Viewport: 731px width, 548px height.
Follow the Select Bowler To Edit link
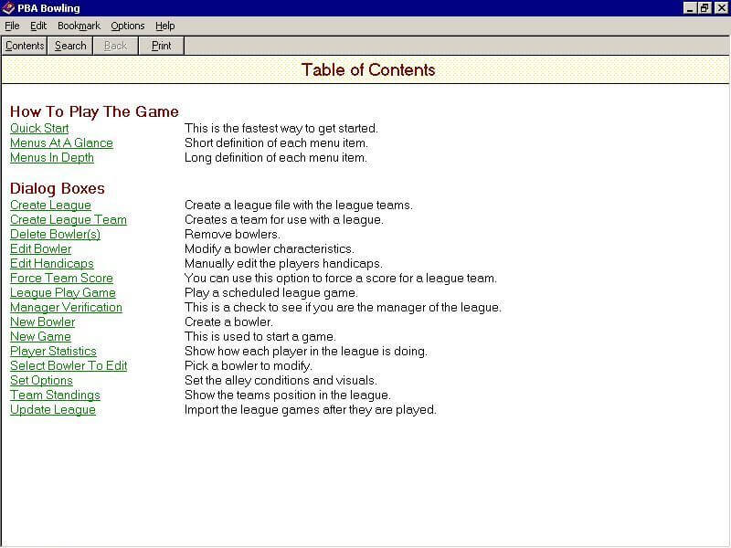coord(69,366)
